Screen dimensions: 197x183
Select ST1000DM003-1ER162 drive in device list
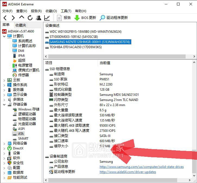[x=71, y=37]
